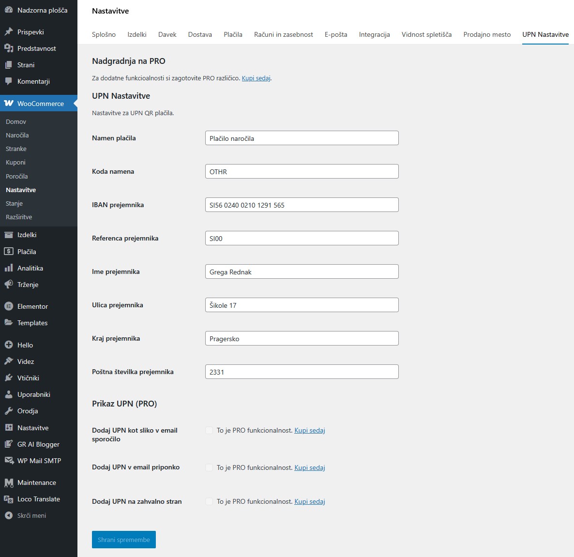The image size is (574, 557).
Task: Follow the Kupi sedaj PRO upgrade link
Action: 256,78
